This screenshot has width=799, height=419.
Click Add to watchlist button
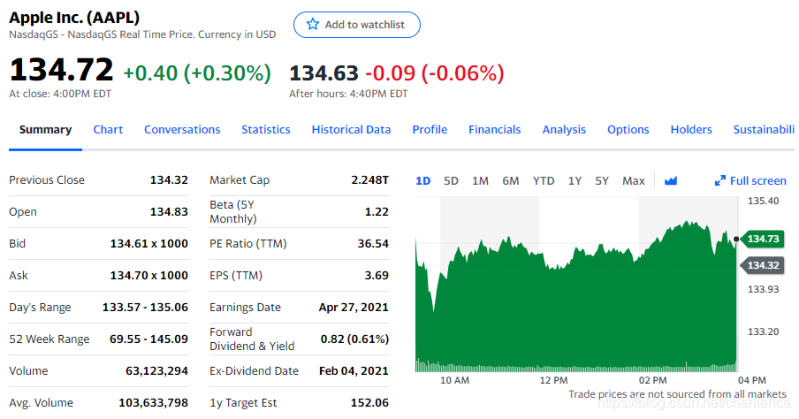[x=357, y=25]
